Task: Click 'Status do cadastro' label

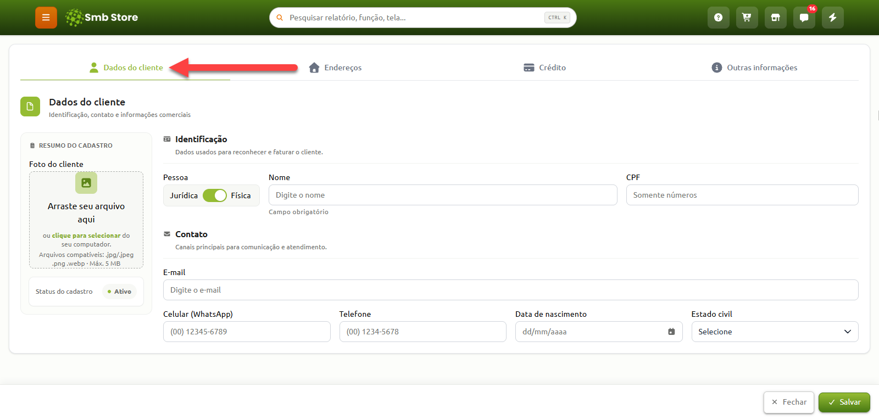Action: 64,292
